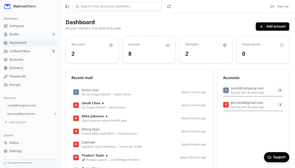
Task: Click the Sign out link
Action: [x=280, y=6]
